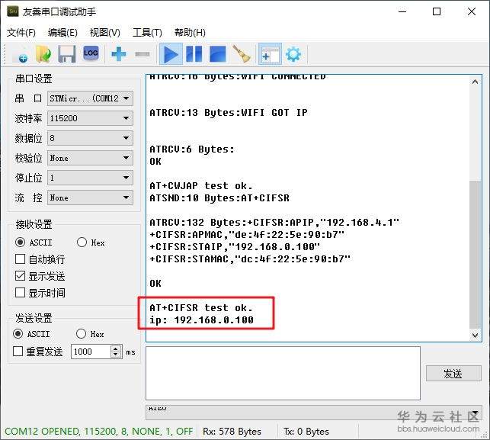Click the '+CIFSR:STAIP' output line
The width and height of the screenshot is (490, 440).
click(235, 247)
